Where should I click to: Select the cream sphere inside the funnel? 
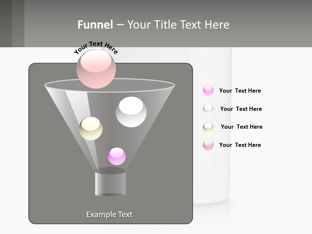[91, 128]
